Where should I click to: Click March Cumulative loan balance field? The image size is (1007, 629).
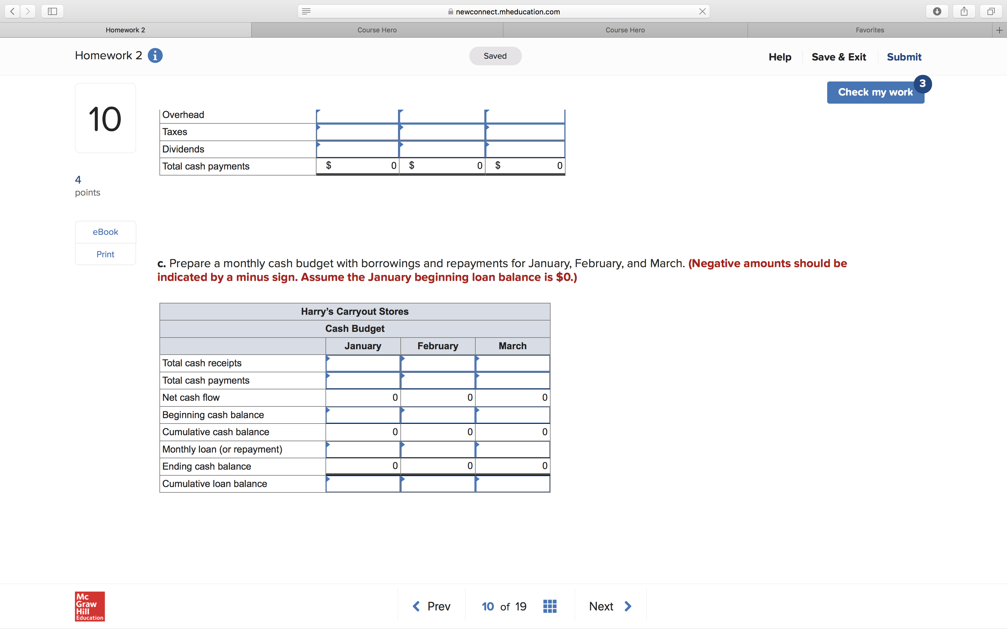(x=512, y=484)
